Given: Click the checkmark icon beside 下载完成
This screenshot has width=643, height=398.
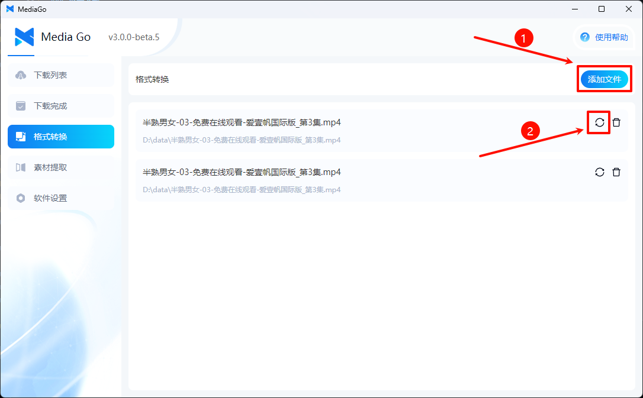Looking at the screenshot, I should [21, 106].
